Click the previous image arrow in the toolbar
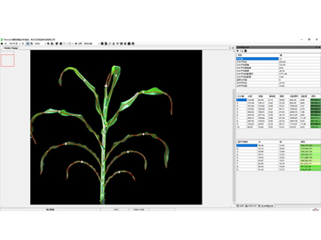 (x=6, y=44)
